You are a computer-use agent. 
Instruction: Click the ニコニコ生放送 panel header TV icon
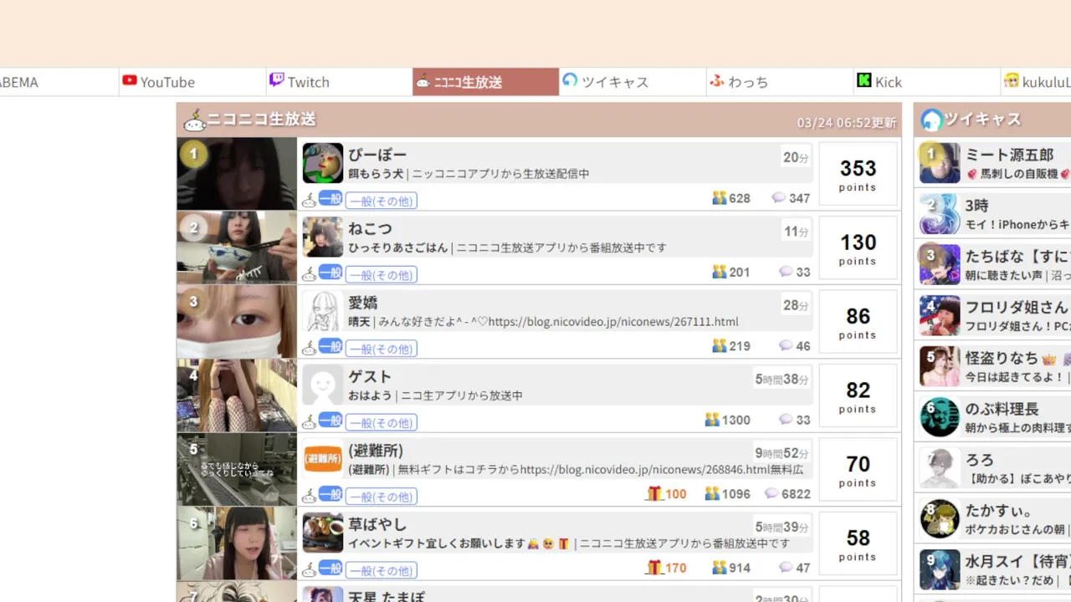pos(194,120)
